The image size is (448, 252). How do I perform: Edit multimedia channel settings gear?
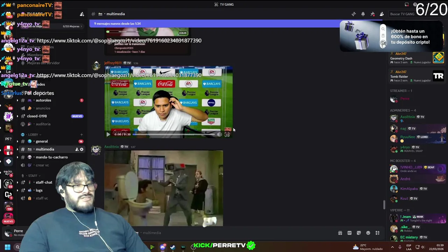pos(82,149)
